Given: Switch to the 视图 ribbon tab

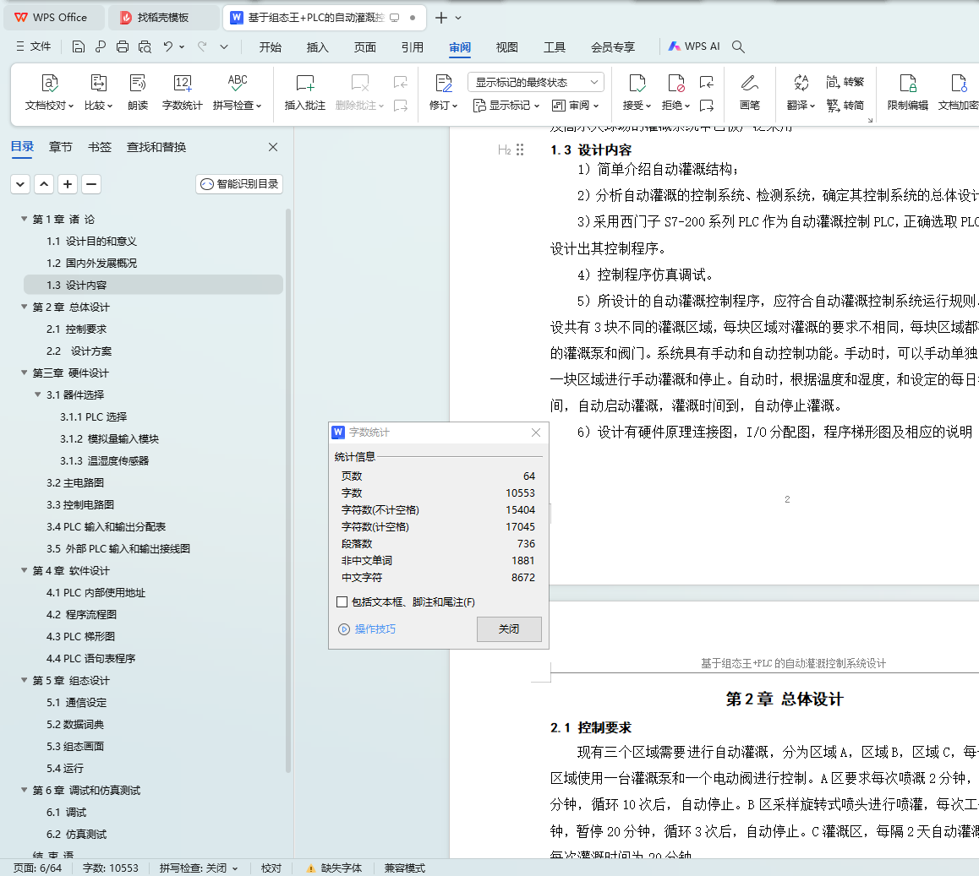Looking at the screenshot, I should click(506, 47).
